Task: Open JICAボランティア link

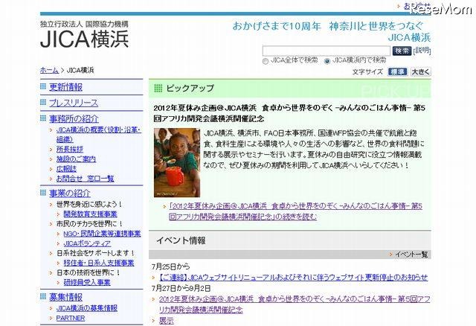Action: click(x=87, y=243)
